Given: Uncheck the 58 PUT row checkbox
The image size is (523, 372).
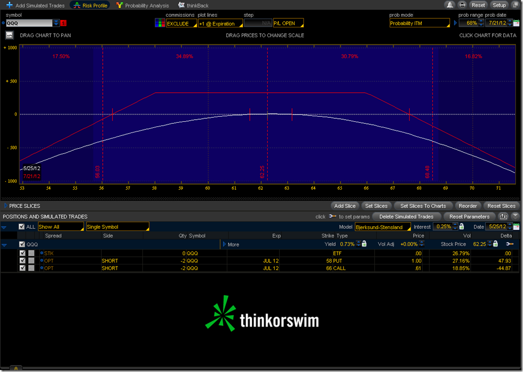Looking at the screenshot, I should (22, 260).
